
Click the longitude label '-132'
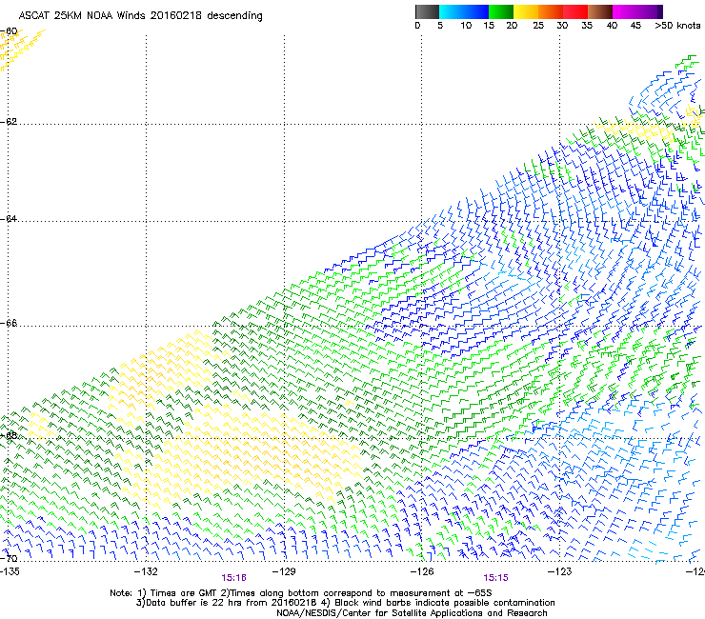pos(146,571)
